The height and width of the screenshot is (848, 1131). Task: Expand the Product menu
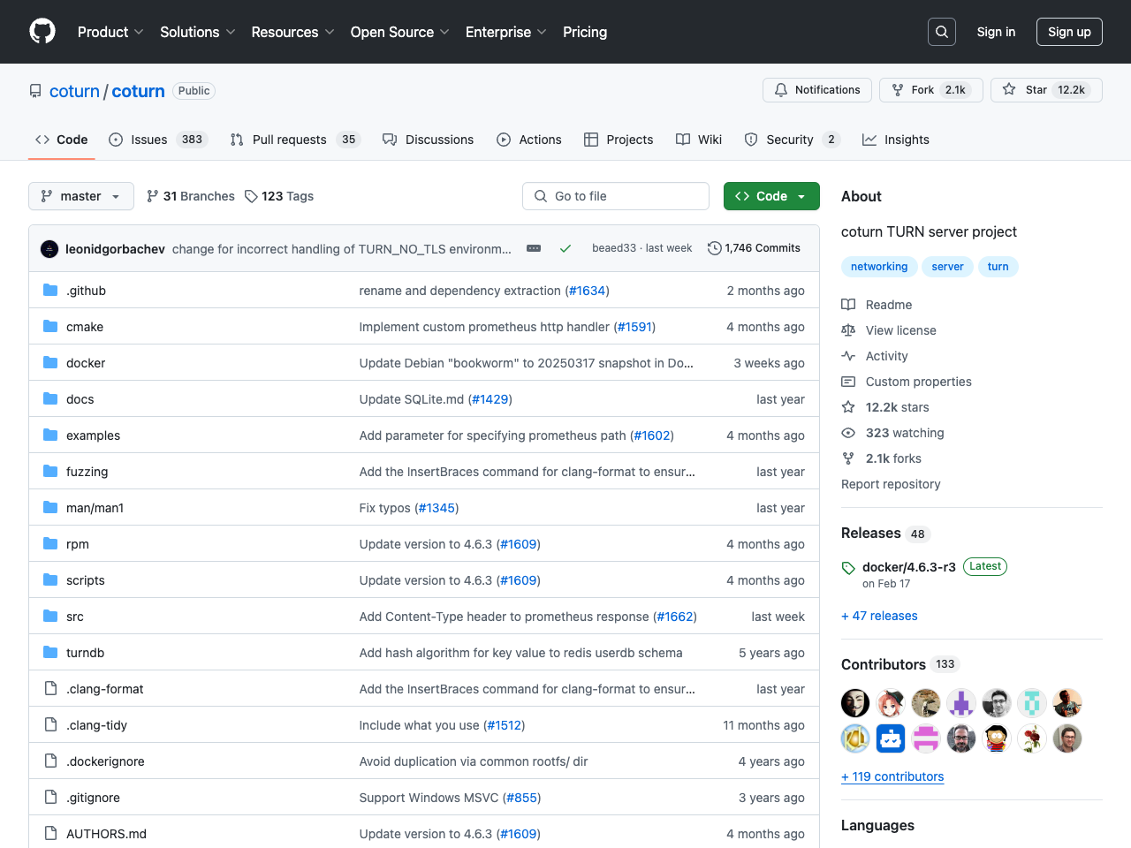pyautogui.click(x=110, y=32)
